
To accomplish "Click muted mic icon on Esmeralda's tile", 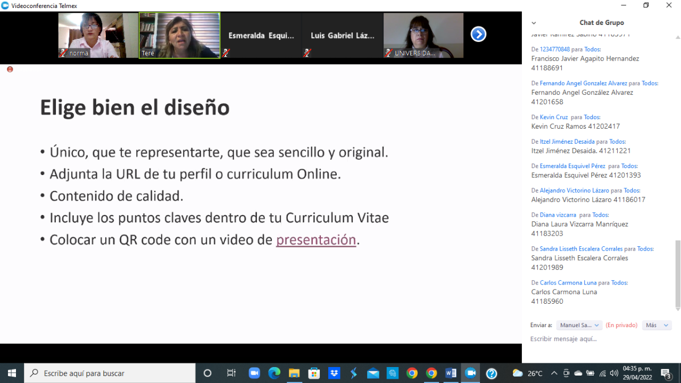I will pos(226,53).
